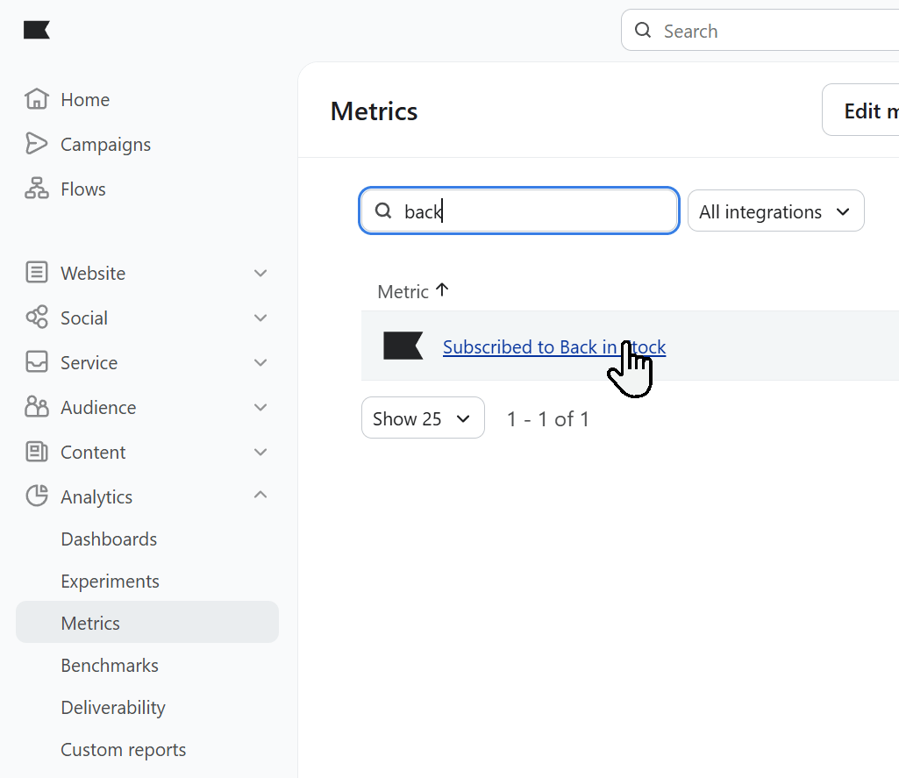Click the Analytics pie chart icon
The height and width of the screenshot is (778, 899).
click(37, 496)
